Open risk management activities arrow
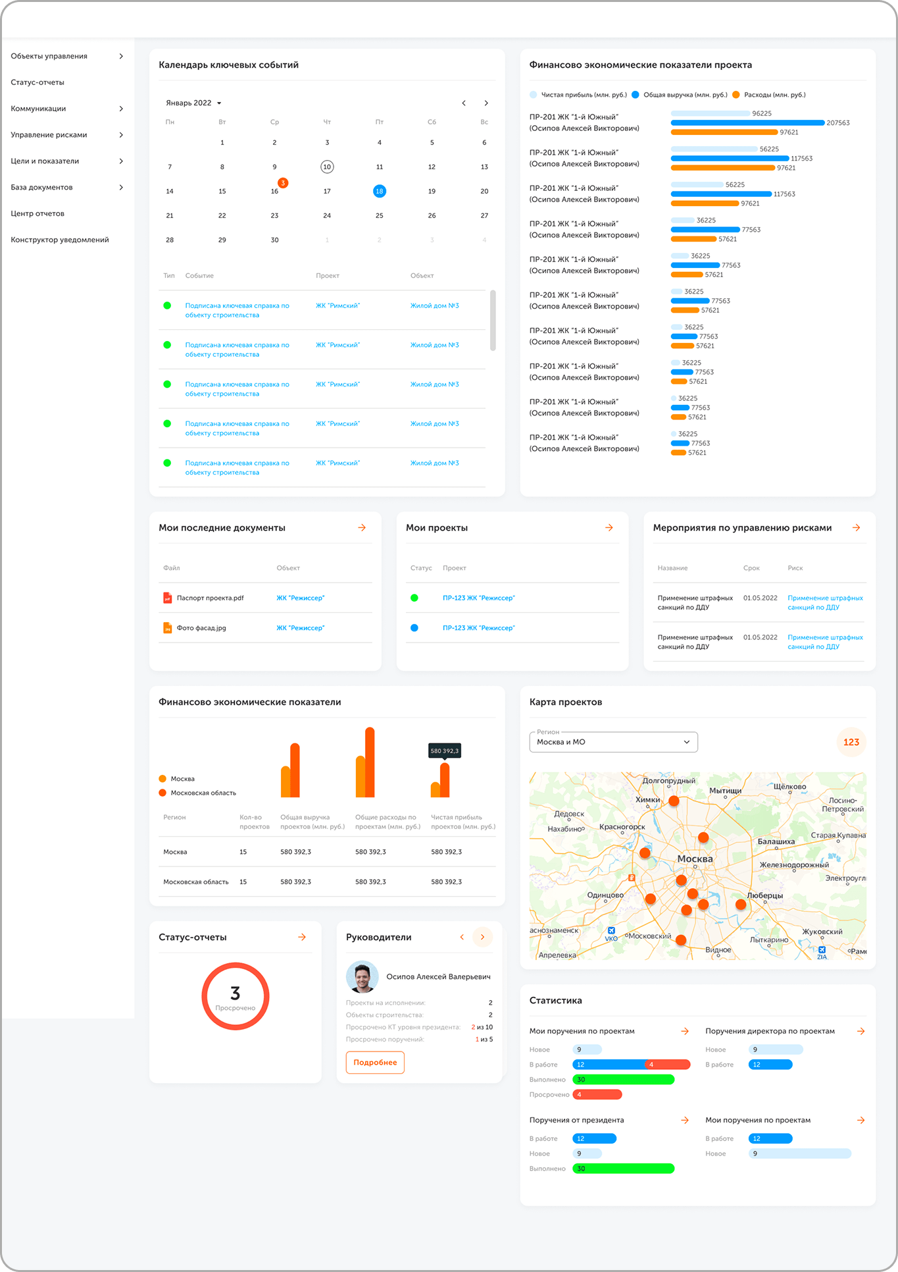The image size is (898, 1272). point(857,528)
